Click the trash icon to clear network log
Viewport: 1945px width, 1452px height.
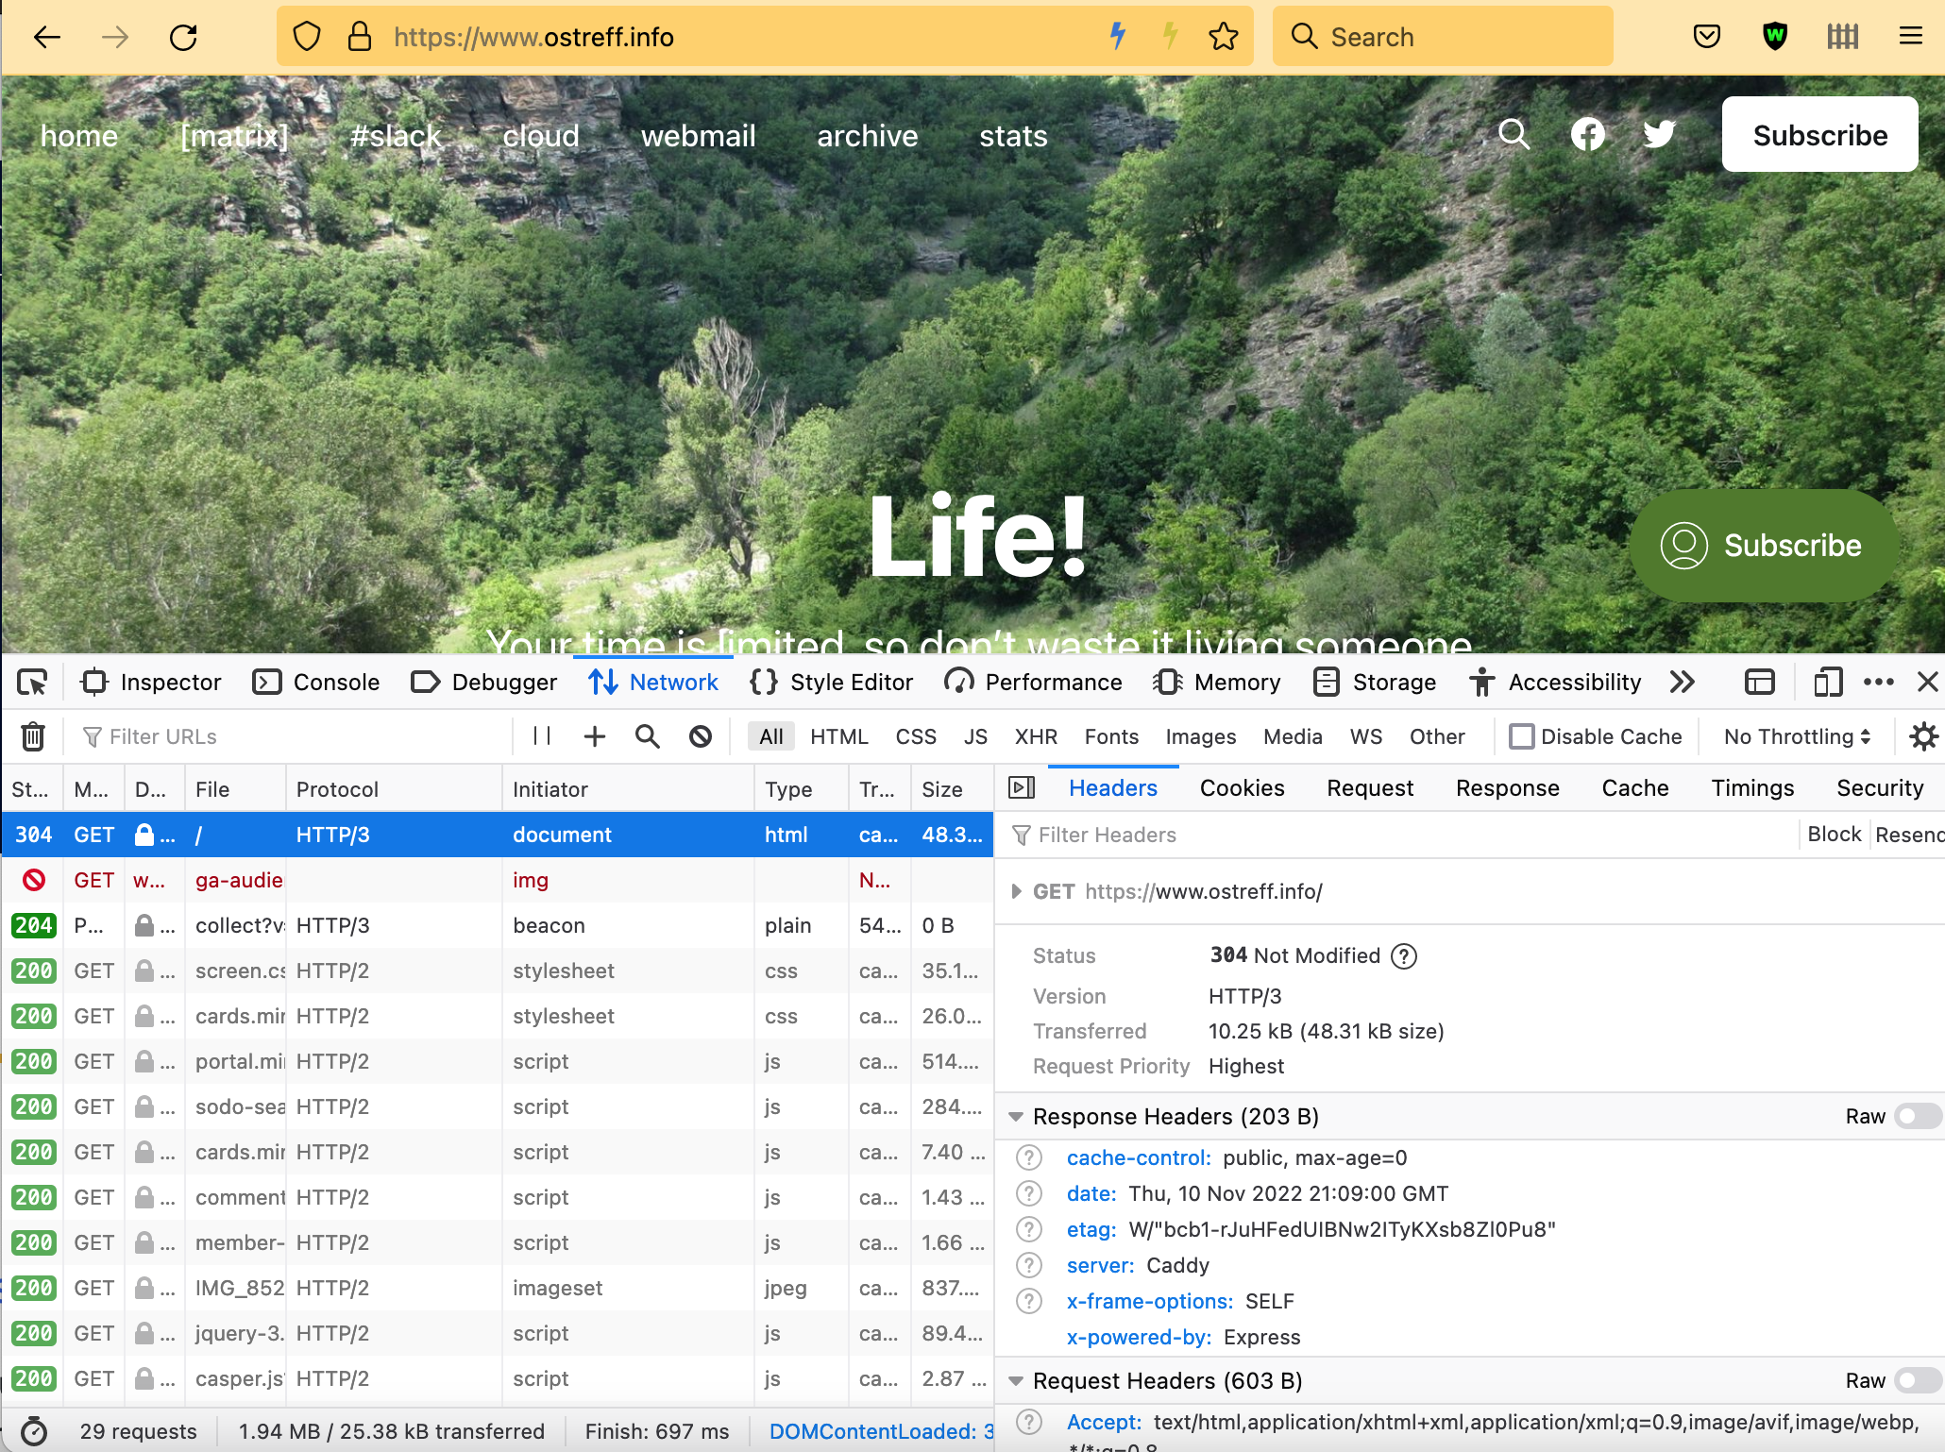[x=33, y=736]
